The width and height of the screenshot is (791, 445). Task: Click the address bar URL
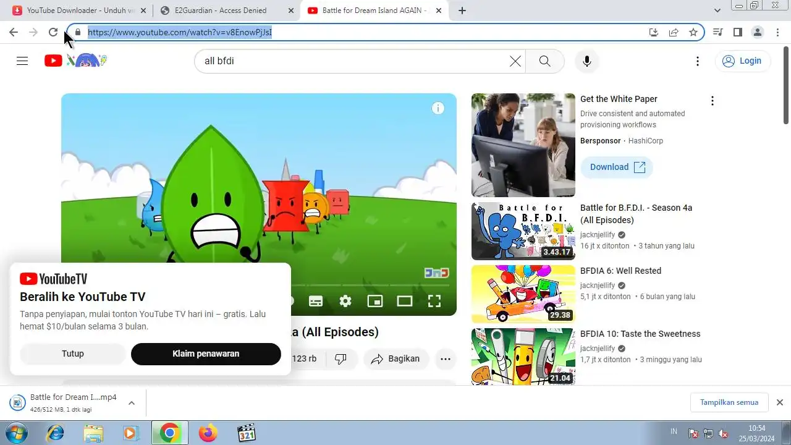pos(180,32)
